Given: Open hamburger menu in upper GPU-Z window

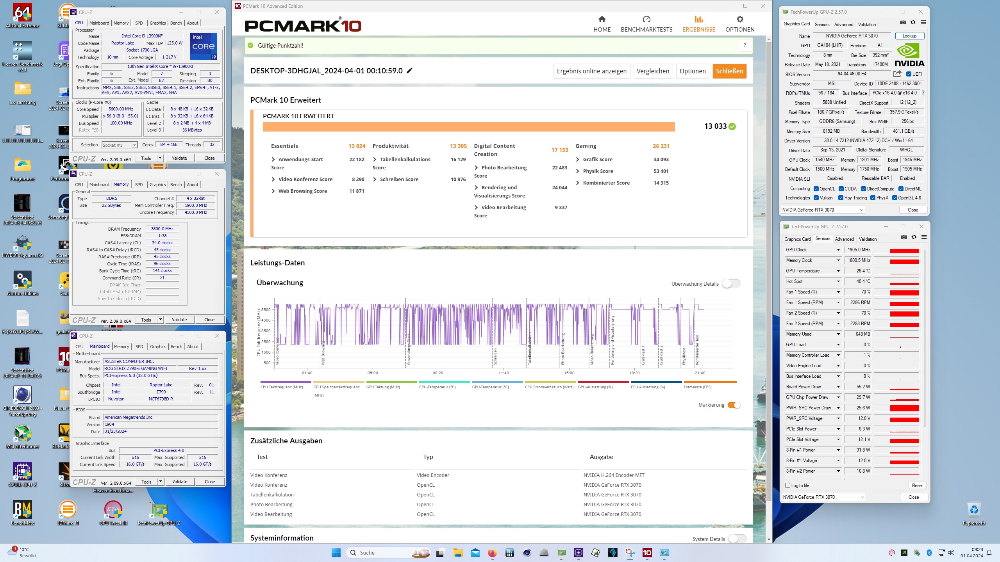Looking at the screenshot, I should (x=923, y=23).
